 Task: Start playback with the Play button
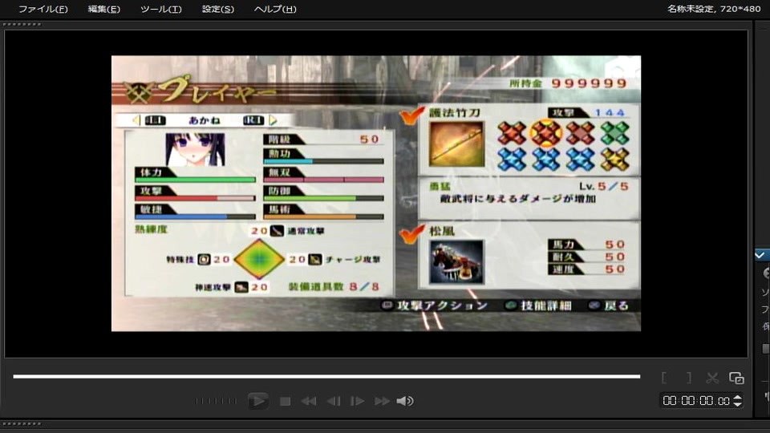click(x=257, y=401)
